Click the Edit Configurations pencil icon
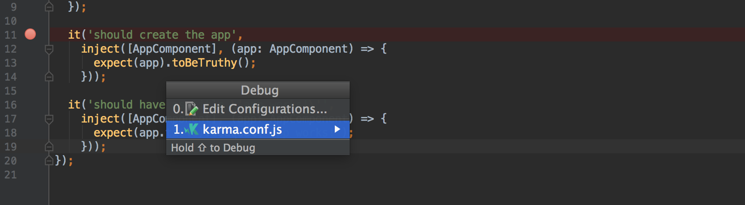 click(x=191, y=109)
